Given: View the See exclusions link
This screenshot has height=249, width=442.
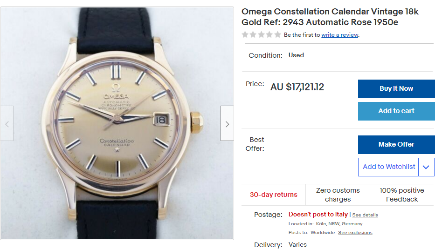Looking at the screenshot, I should 355,233.
